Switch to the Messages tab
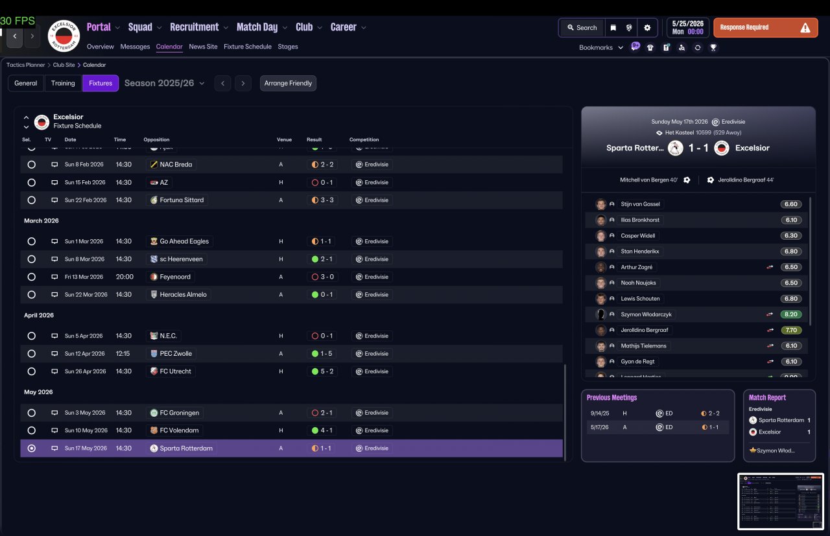The image size is (830, 536). click(x=135, y=47)
